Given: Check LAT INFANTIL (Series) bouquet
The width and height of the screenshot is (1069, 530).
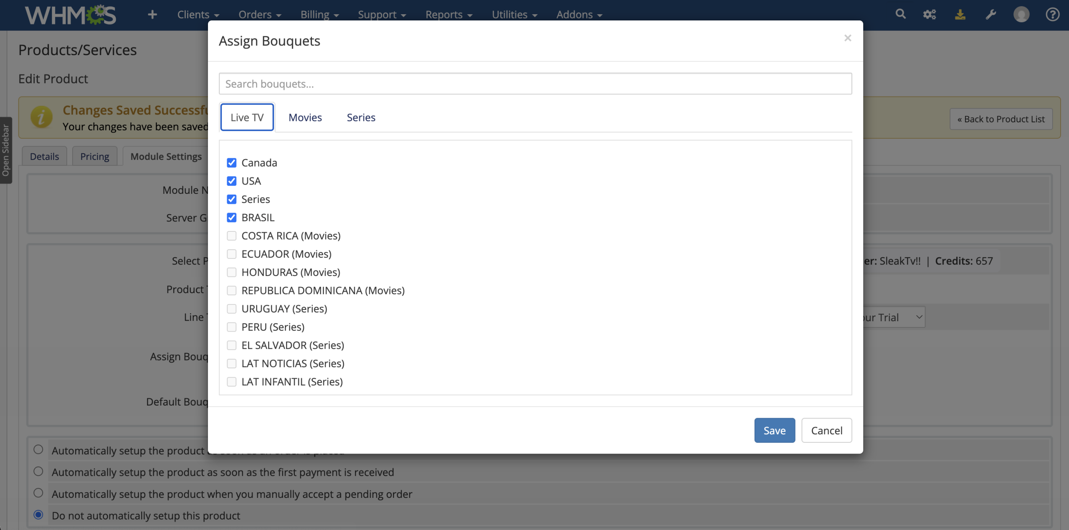Looking at the screenshot, I should click(231, 382).
